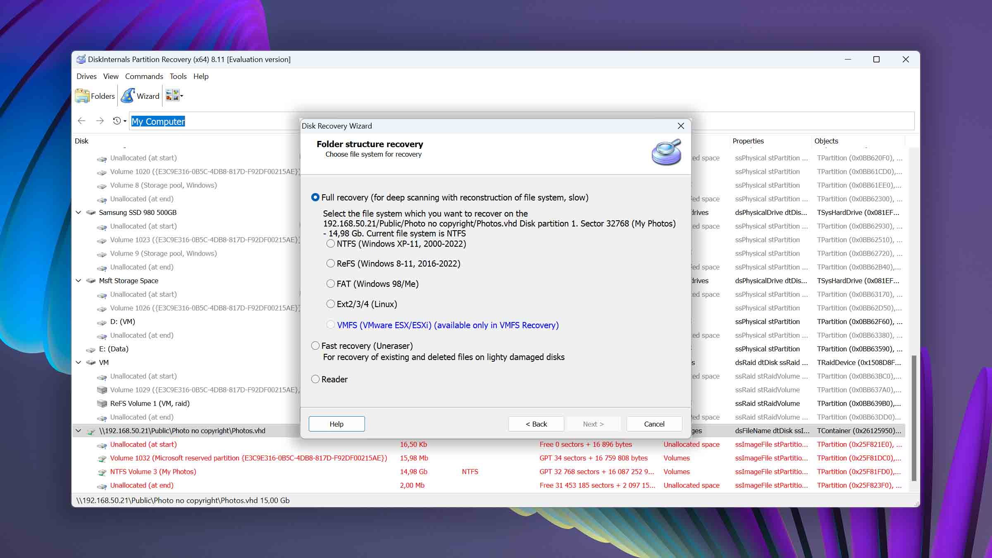Image resolution: width=992 pixels, height=558 pixels.
Task: Open the Drives menu
Action: pos(86,76)
